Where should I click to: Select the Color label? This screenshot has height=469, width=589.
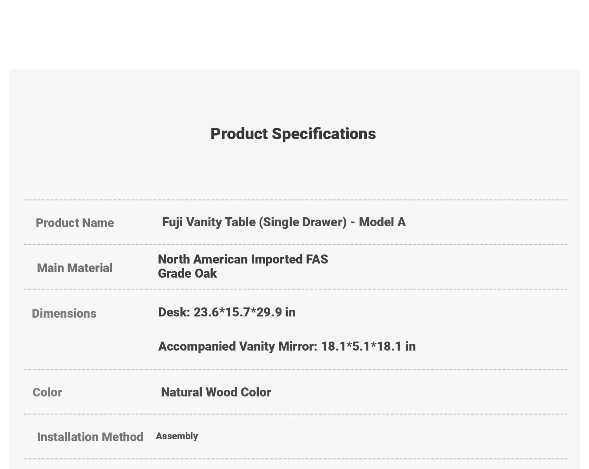48,392
